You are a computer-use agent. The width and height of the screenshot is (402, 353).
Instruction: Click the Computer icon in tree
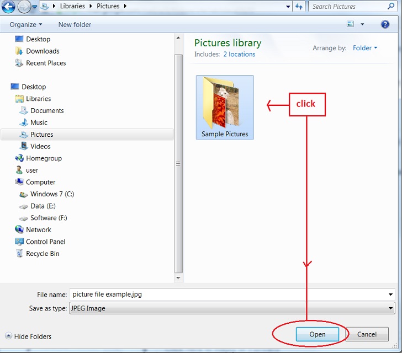click(x=19, y=182)
